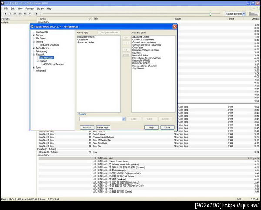Click the Reset Page button

click(103, 128)
